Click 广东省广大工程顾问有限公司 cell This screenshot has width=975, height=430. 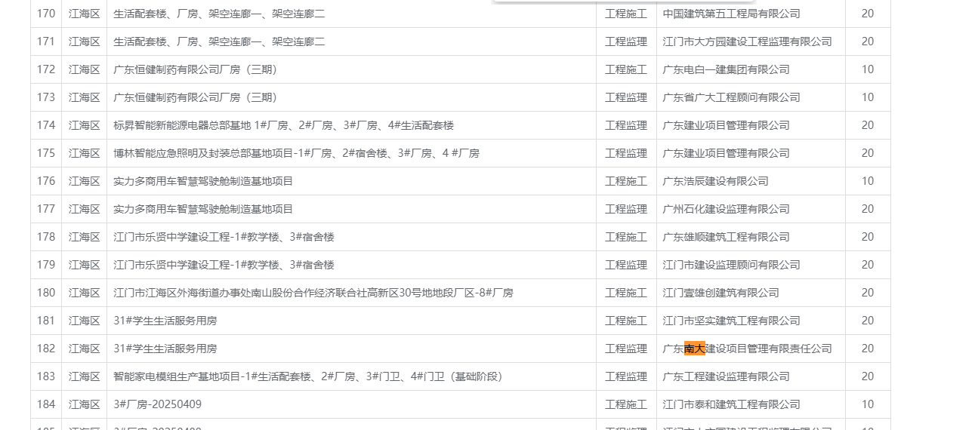[731, 97]
